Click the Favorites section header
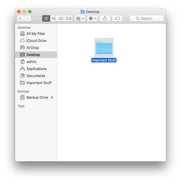The width and height of the screenshot is (181, 183). point(24,28)
